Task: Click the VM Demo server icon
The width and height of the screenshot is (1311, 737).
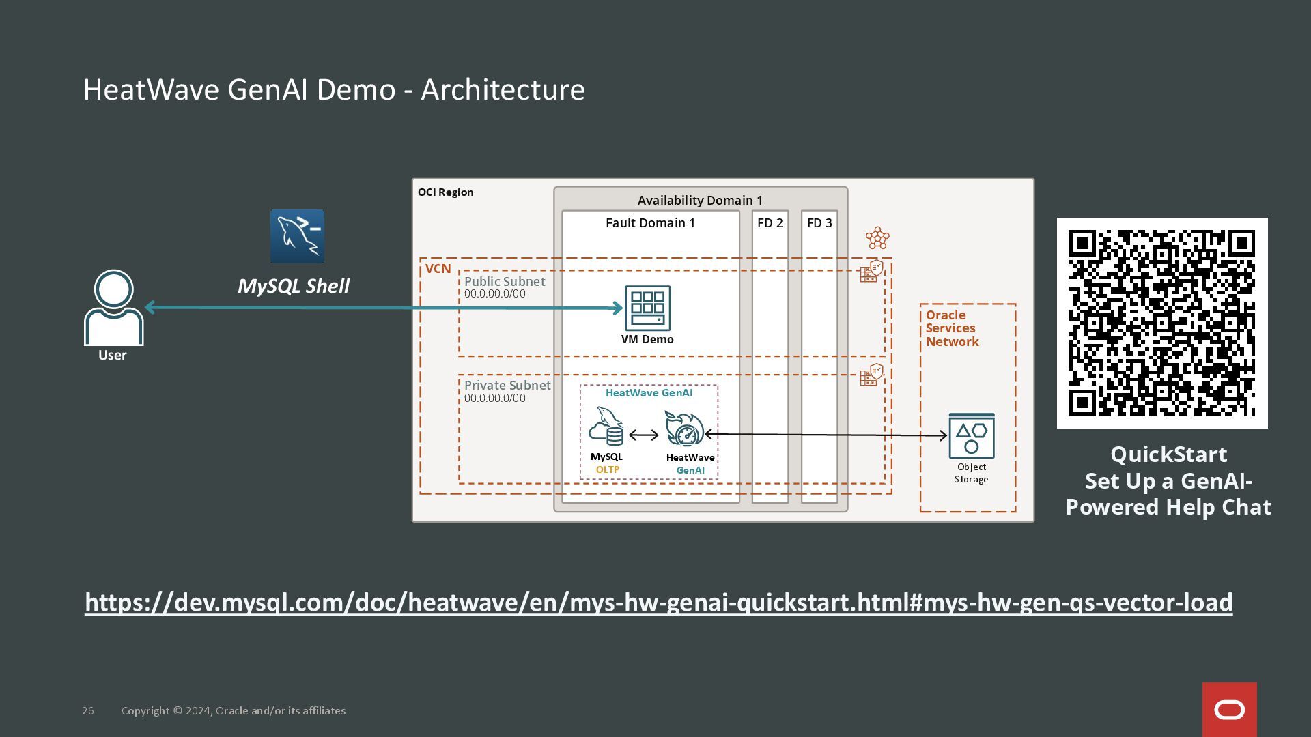Action: [x=647, y=308]
